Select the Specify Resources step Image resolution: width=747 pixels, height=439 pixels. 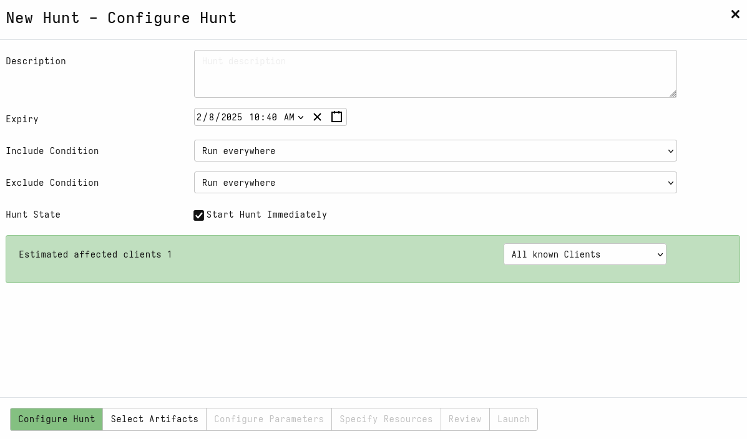[386, 419]
